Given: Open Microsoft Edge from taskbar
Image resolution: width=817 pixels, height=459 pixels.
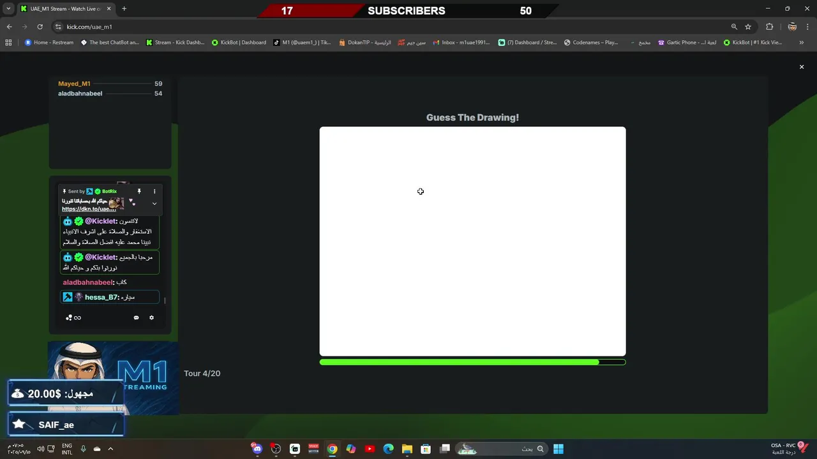Looking at the screenshot, I should click(x=388, y=449).
